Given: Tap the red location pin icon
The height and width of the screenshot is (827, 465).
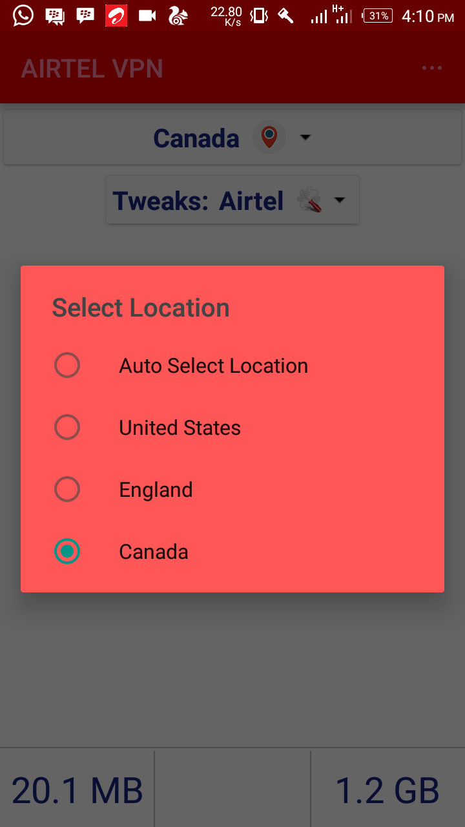Looking at the screenshot, I should tap(269, 137).
